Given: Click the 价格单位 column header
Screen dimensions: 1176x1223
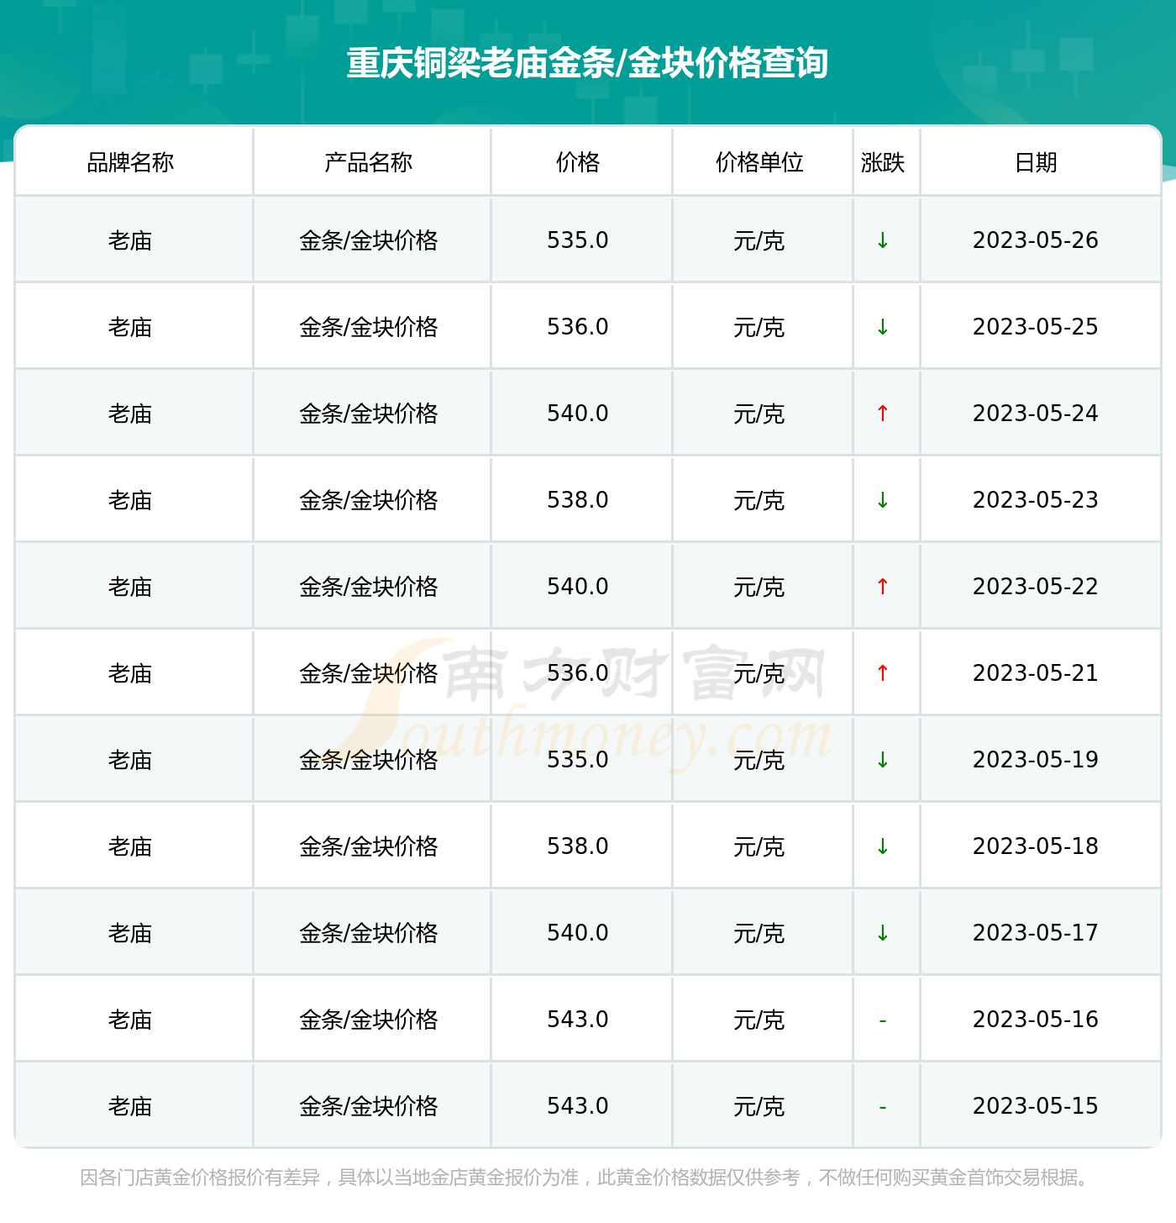Looking at the screenshot, I should pos(759,162).
